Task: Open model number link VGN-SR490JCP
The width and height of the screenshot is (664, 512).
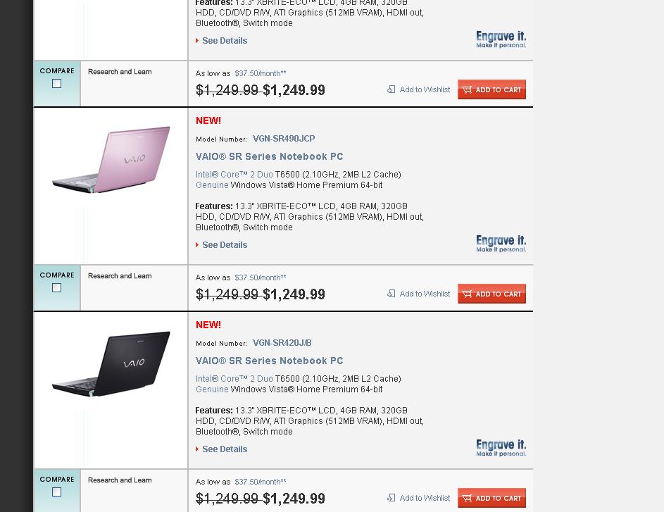Action: point(284,139)
